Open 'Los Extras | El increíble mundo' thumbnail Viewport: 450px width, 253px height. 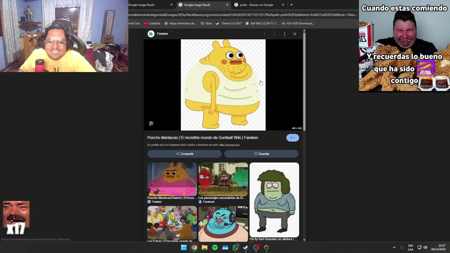pyautogui.click(x=172, y=223)
